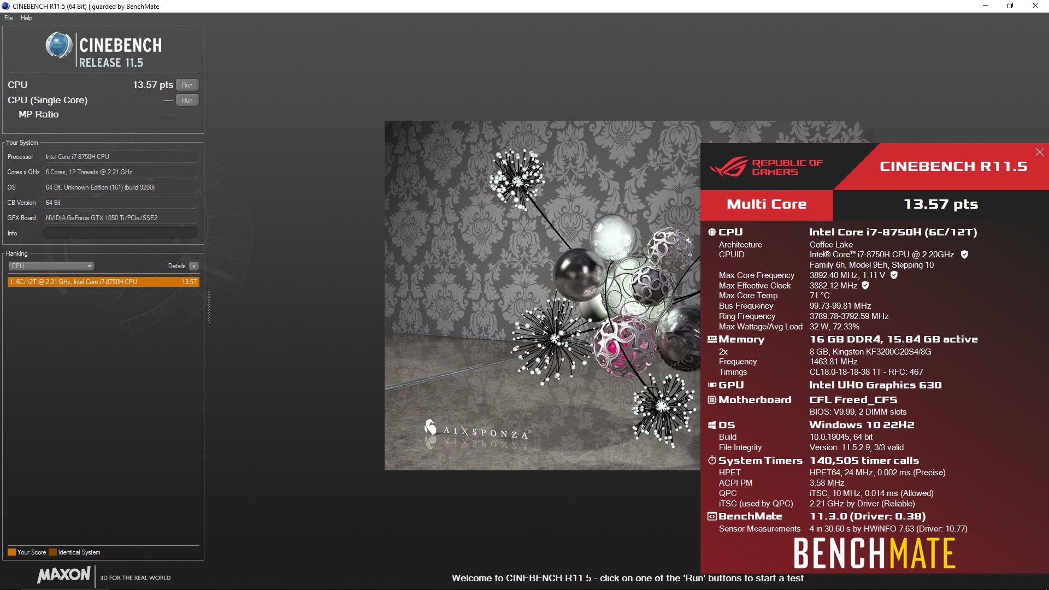Viewport: 1049px width, 590px height.
Task: Click the AIXSPONZA logo in render
Action: pos(477,430)
